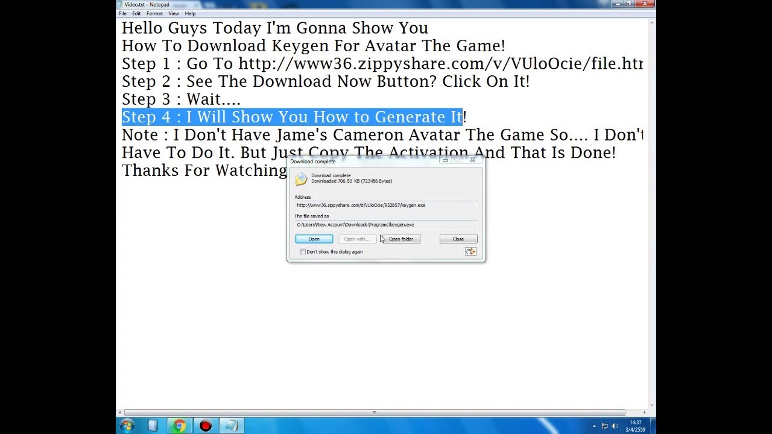
Task: Click Notepad's horizontal scrollbar thumb
Action: pyautogui.click(x=374, y=412)
